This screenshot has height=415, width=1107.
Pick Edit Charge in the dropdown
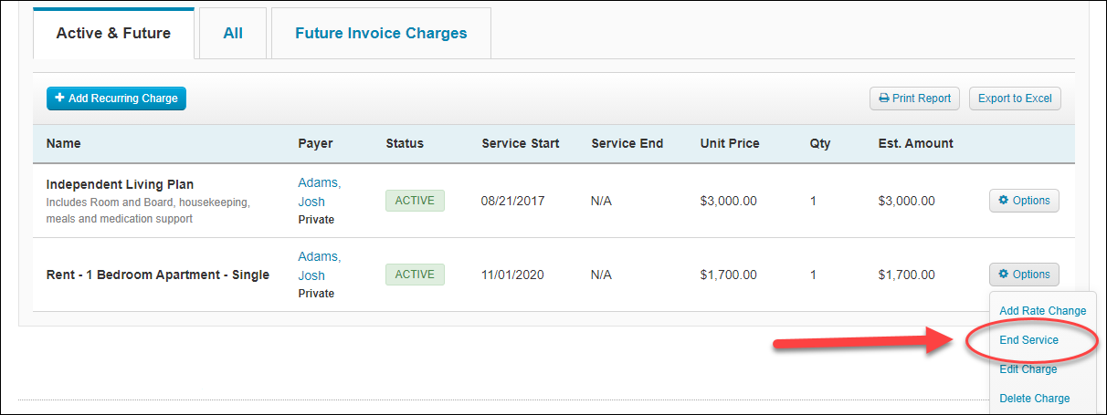(1028, 369)
